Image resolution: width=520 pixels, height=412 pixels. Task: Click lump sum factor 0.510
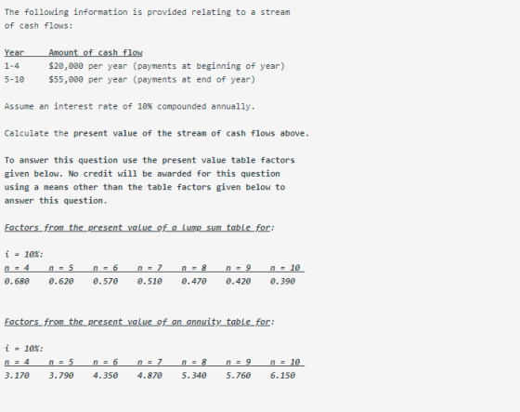(149, 282)
